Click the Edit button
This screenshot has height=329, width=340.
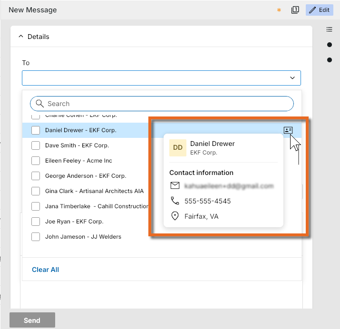[319, 10]
